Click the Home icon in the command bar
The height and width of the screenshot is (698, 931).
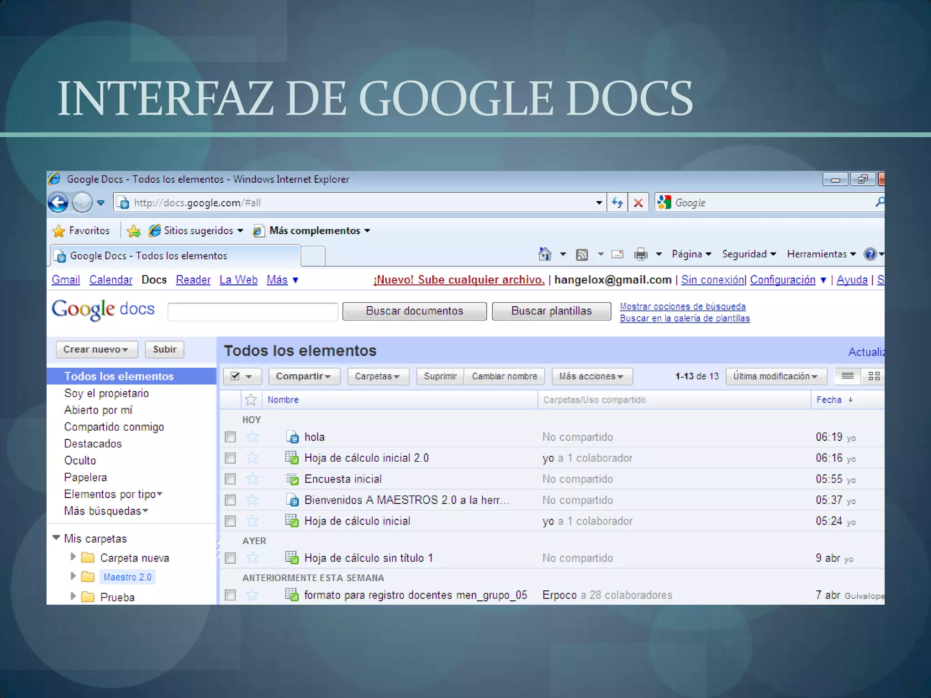545,254
